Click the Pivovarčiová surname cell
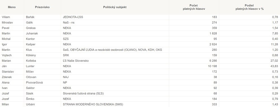The height and width of the screenshot is (107, 280). (42, 83)
